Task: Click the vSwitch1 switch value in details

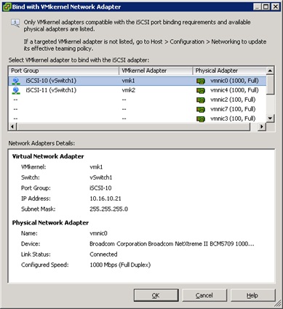Action: point(101,177)
